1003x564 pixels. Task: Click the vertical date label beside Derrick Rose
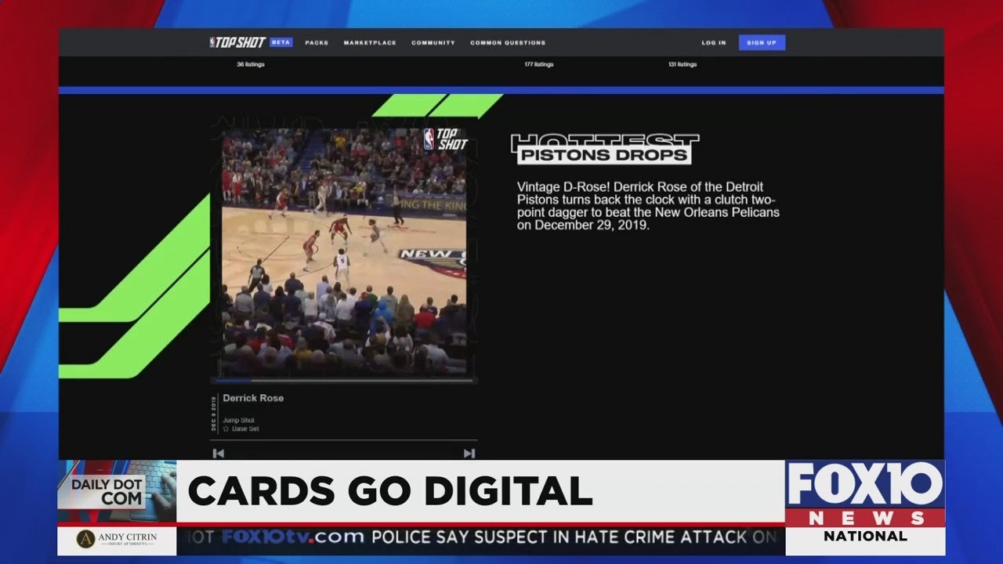[214, 414]
